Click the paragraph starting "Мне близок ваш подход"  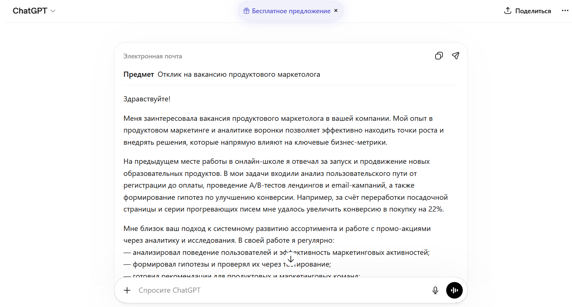coord(277,229)
